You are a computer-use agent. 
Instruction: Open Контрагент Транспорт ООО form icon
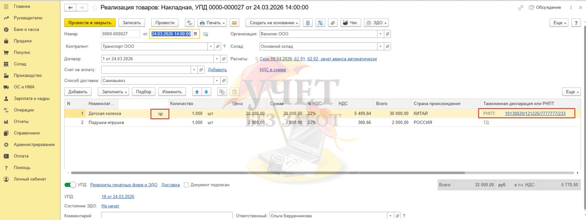click(x=218, y=46)
